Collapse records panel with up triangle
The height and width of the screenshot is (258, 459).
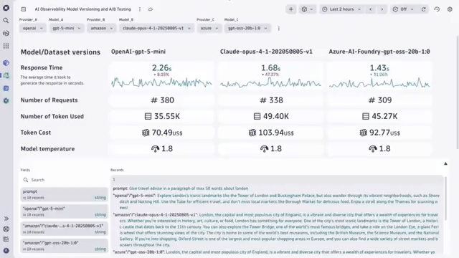coord(445,164)
